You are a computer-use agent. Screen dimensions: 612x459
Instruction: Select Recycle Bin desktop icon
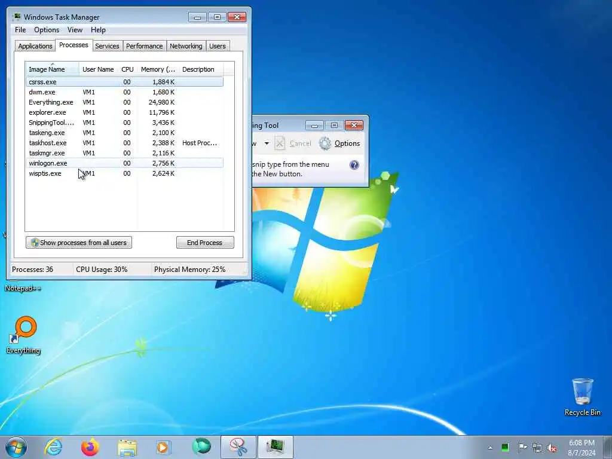[x=582, y=397]
